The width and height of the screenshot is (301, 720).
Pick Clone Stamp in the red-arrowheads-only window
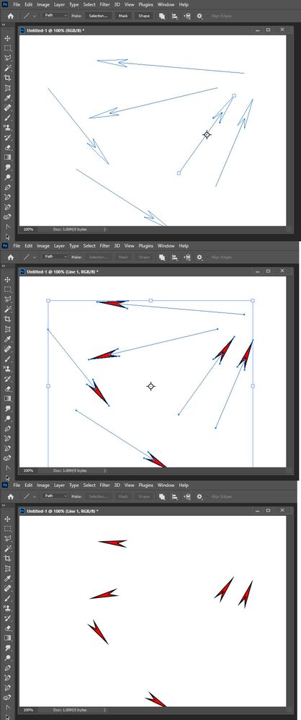[7, 608]
